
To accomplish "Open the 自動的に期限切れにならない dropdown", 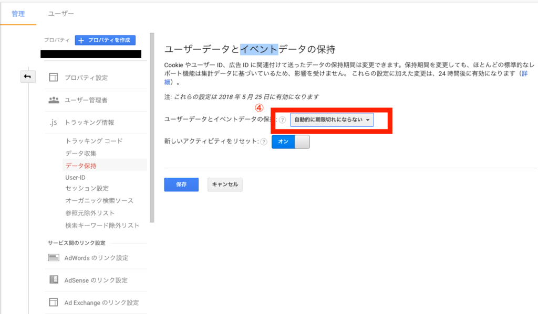I will (332, 120).
